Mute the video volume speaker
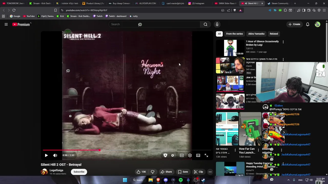Image resolution: width=328 pixels, height=184 pixels. [x=55, y=155]
